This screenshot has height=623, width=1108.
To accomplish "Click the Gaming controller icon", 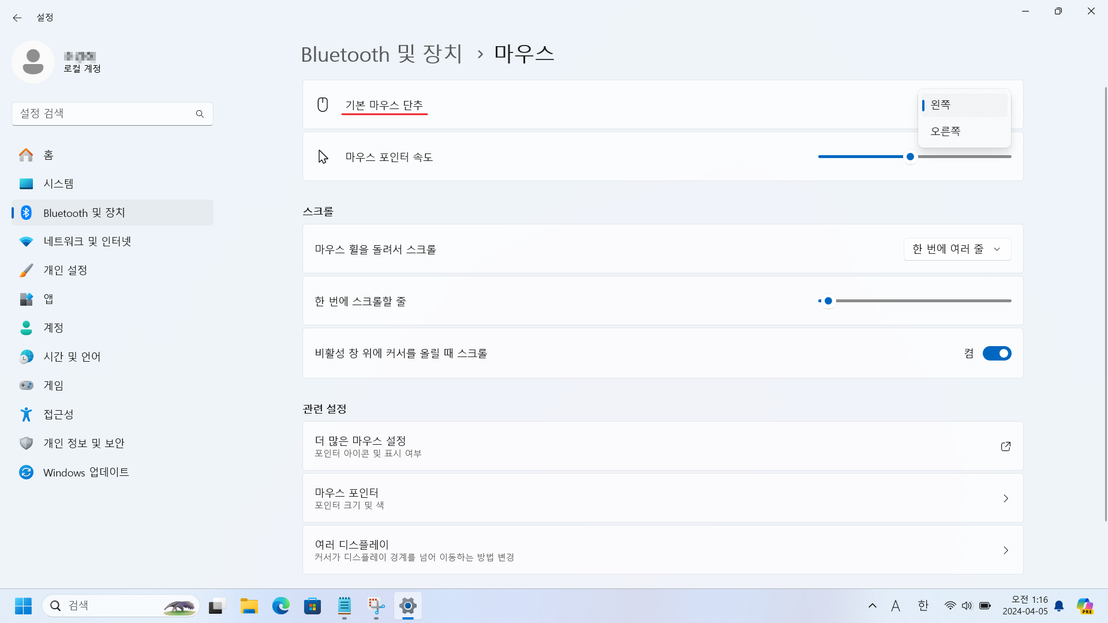I will pyautogui.click(x=26, y=385).
